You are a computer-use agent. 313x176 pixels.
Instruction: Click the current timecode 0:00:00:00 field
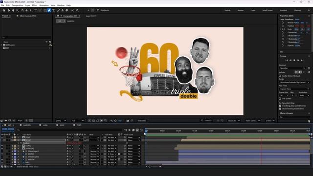pyautogui.click(x=8, y=129)
